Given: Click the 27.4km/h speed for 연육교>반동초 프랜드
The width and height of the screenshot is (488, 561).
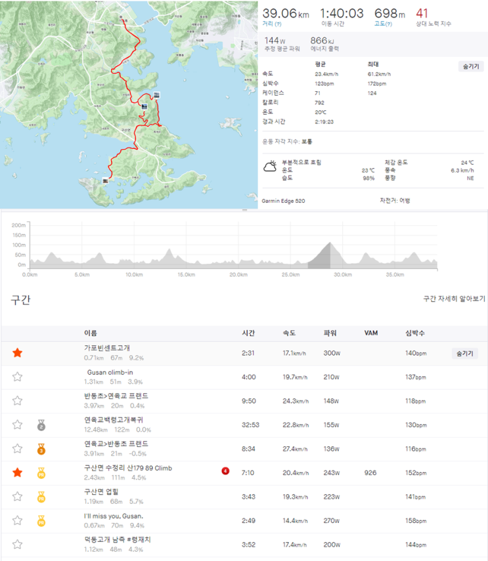Looking at the screenshot, I should pyautogui.click(x=295, y=449).
